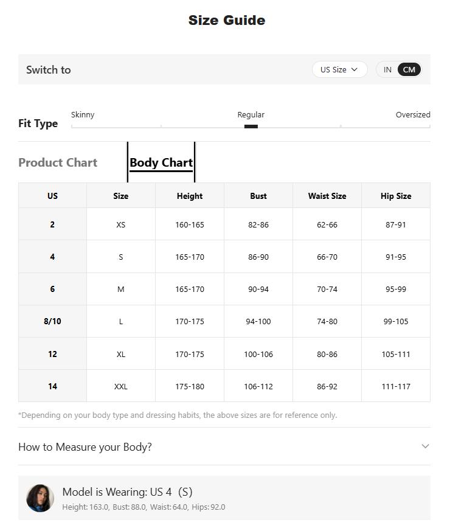Click the Bust column header
Screen dimensions: 450x531
click(x=258, y=196)
